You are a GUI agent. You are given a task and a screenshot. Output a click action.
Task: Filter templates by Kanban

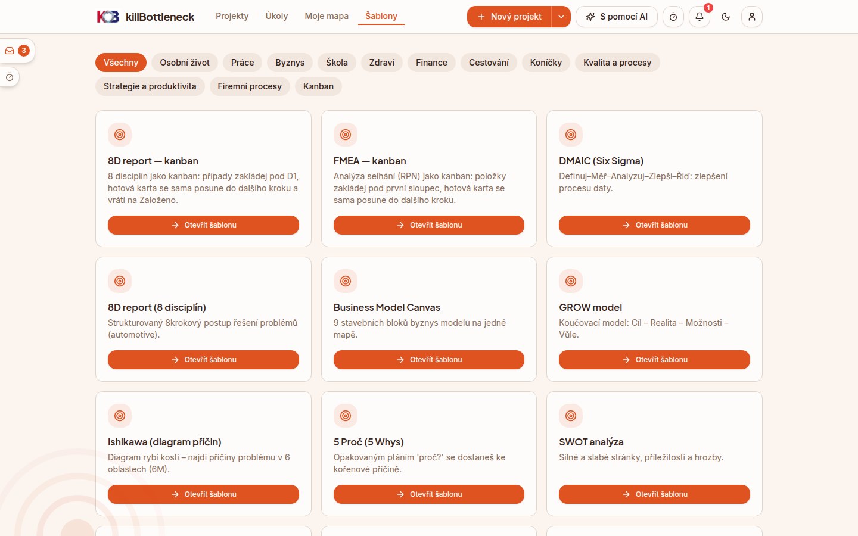coord(318,86)
